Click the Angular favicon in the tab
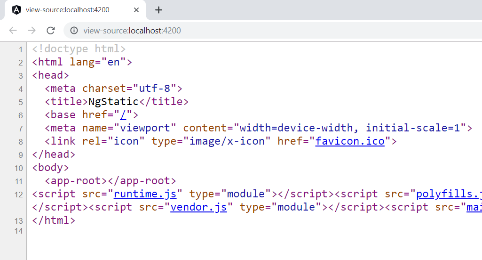Viewport: 482px width, 260px height. (16, 10)
